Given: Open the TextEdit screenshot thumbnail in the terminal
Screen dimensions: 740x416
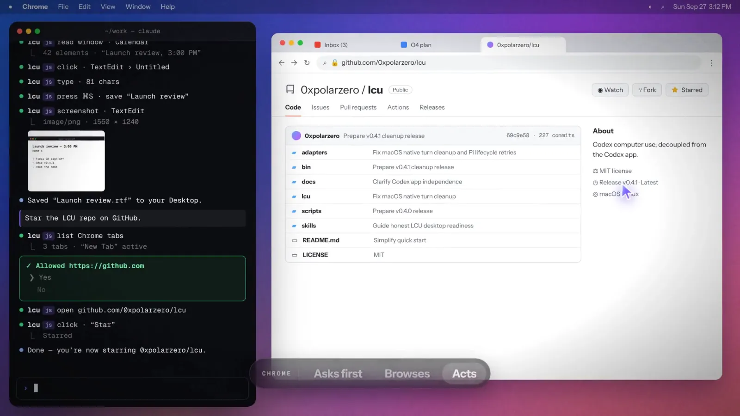Looking at the screenshot, I should click(x=66, y=161).
